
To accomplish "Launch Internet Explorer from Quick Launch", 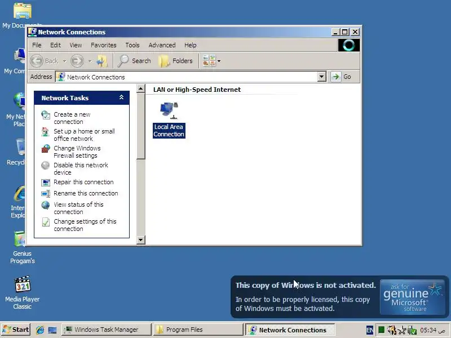I will tap(39, 330).
